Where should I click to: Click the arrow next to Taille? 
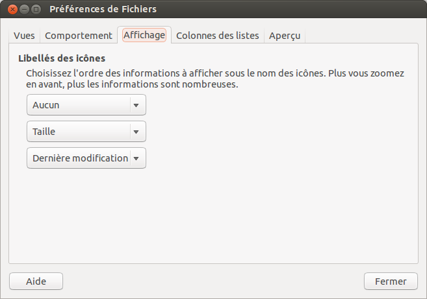pyautogui.click(x=136, y=132)
